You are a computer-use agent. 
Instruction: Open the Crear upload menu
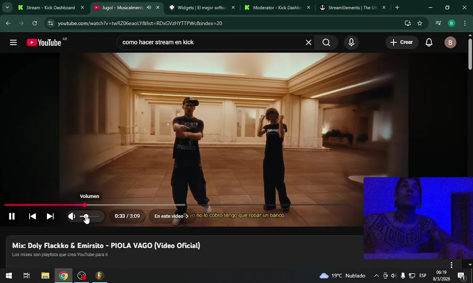402,42
